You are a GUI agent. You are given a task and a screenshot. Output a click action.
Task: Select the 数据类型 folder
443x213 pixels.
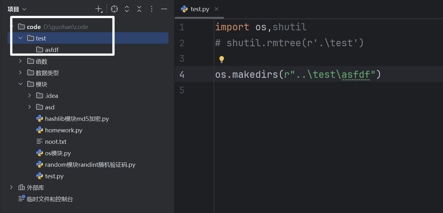pos(47,73)
